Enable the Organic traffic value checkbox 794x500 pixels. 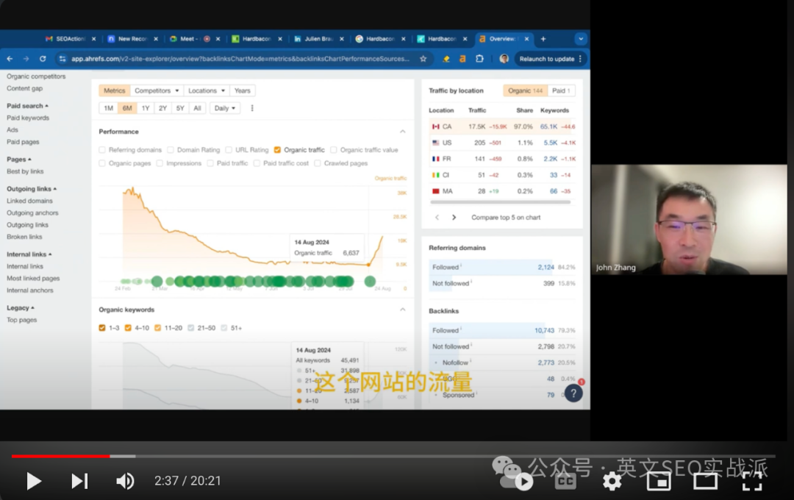pyautogui.click(x=334, y=150)
